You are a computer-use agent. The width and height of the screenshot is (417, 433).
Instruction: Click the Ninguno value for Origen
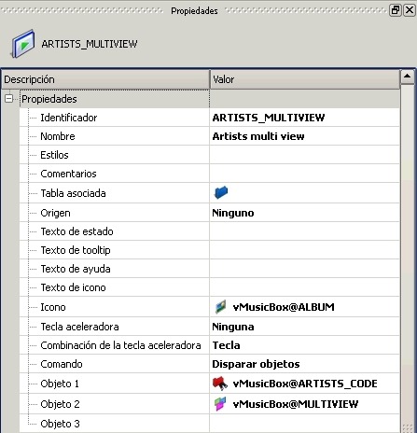[x=233, y=213]
